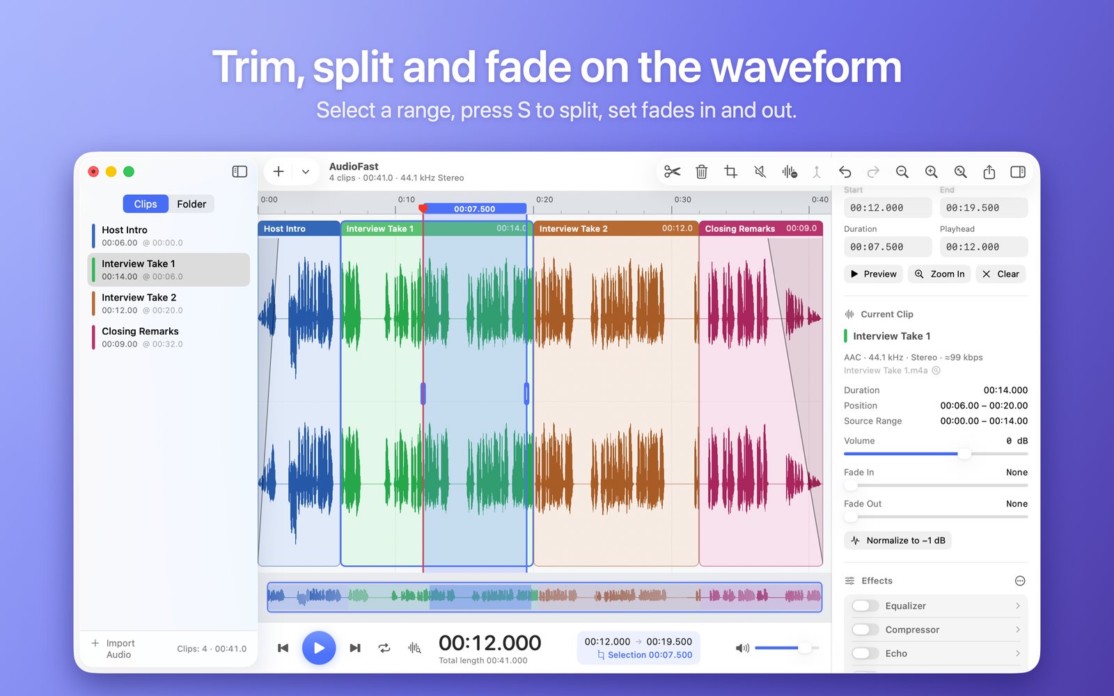Open the share/export icon
The image size is (1114, 696).
coord(989,171)
